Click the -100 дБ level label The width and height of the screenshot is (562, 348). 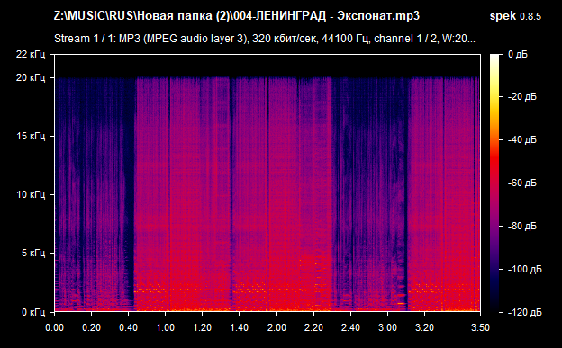click(525, 269)
